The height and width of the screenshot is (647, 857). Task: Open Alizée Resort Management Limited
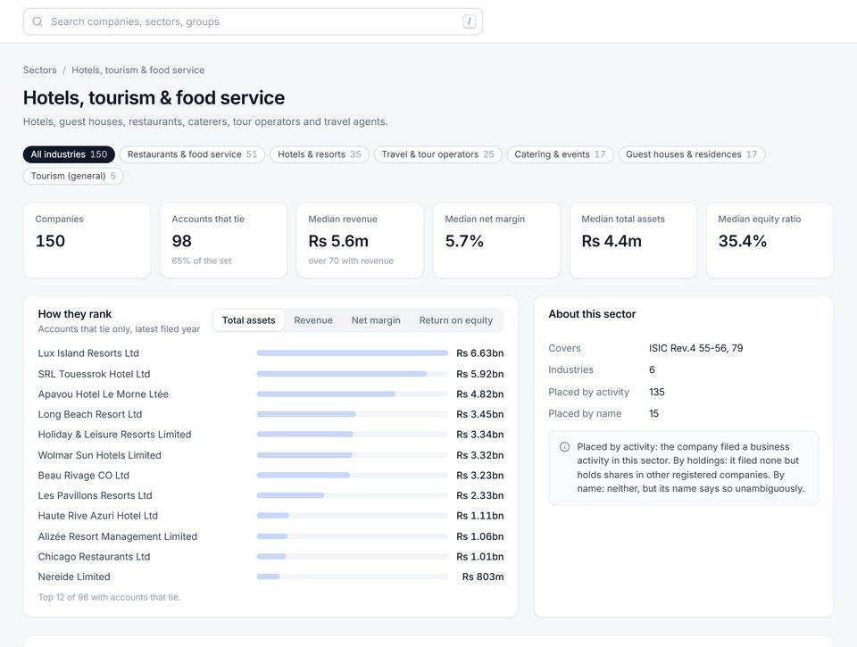point(118,536)
